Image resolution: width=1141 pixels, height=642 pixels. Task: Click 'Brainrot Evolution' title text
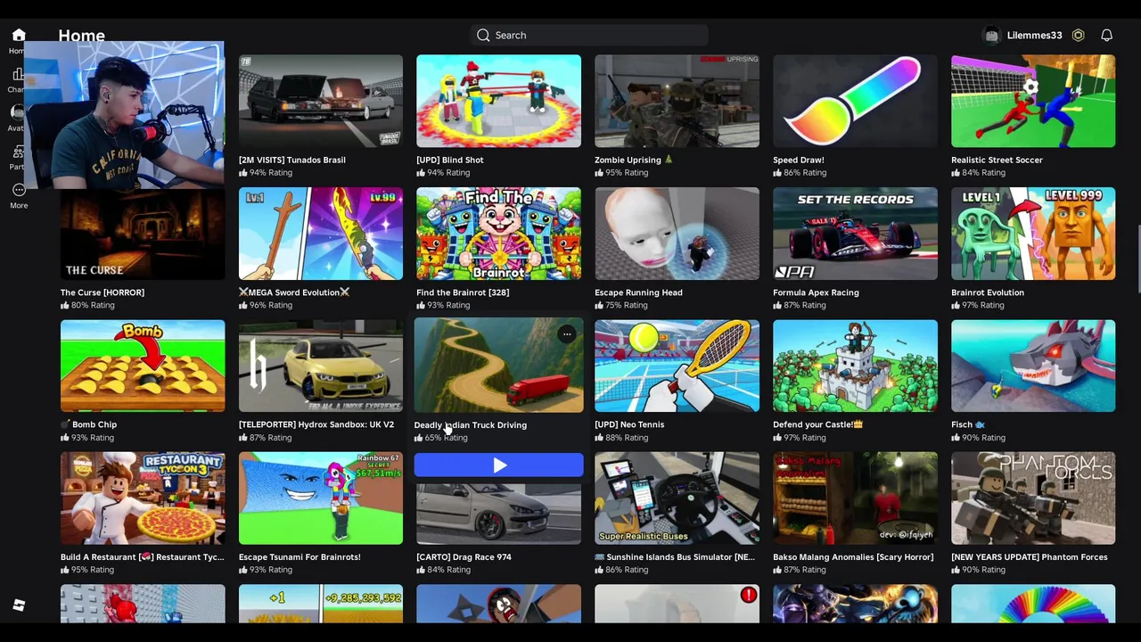point(988,292)
